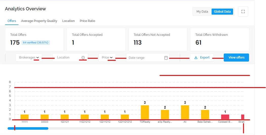266x135 pixels.
Task: Focus the Location input field
Action: coord(70,58)
